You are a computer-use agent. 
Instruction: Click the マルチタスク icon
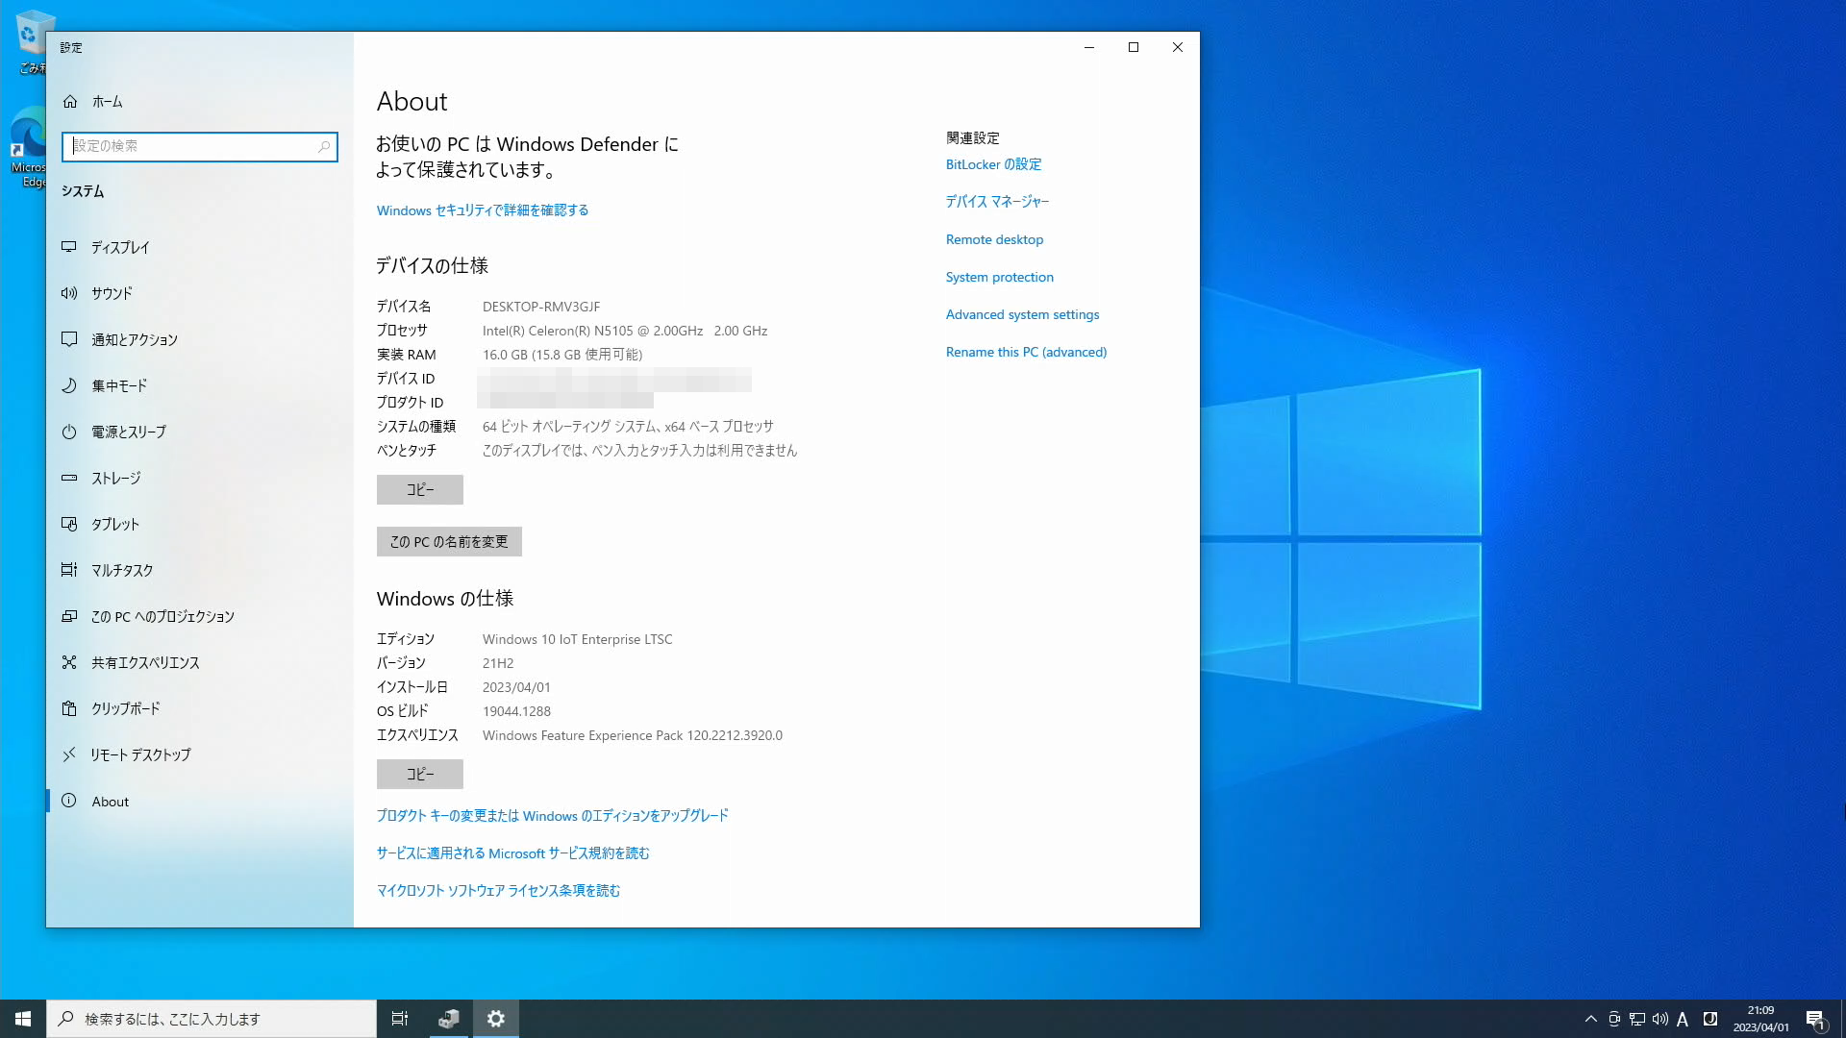(x=69, y=570)
